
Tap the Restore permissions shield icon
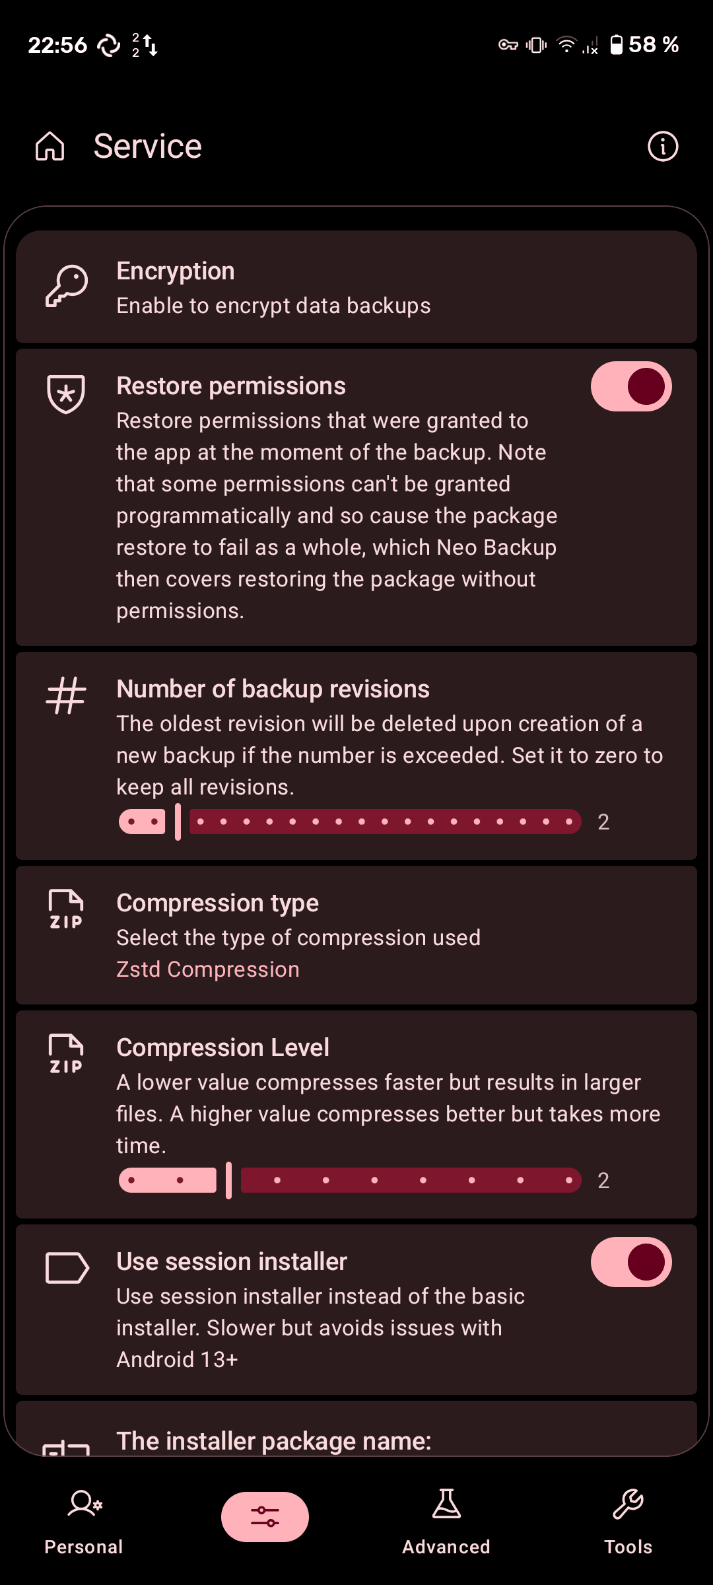click(66, 394)
